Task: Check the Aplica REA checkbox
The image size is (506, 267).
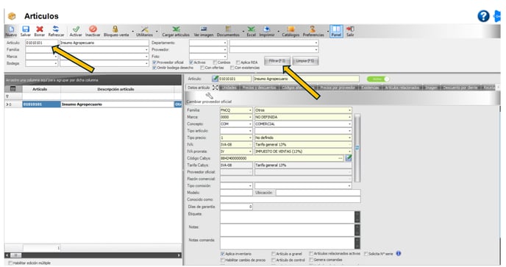Action: point(238,63)
